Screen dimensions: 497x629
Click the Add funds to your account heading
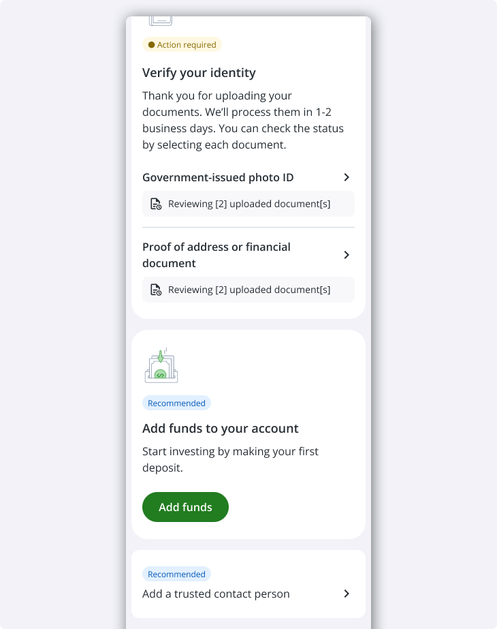pos(221,429)
